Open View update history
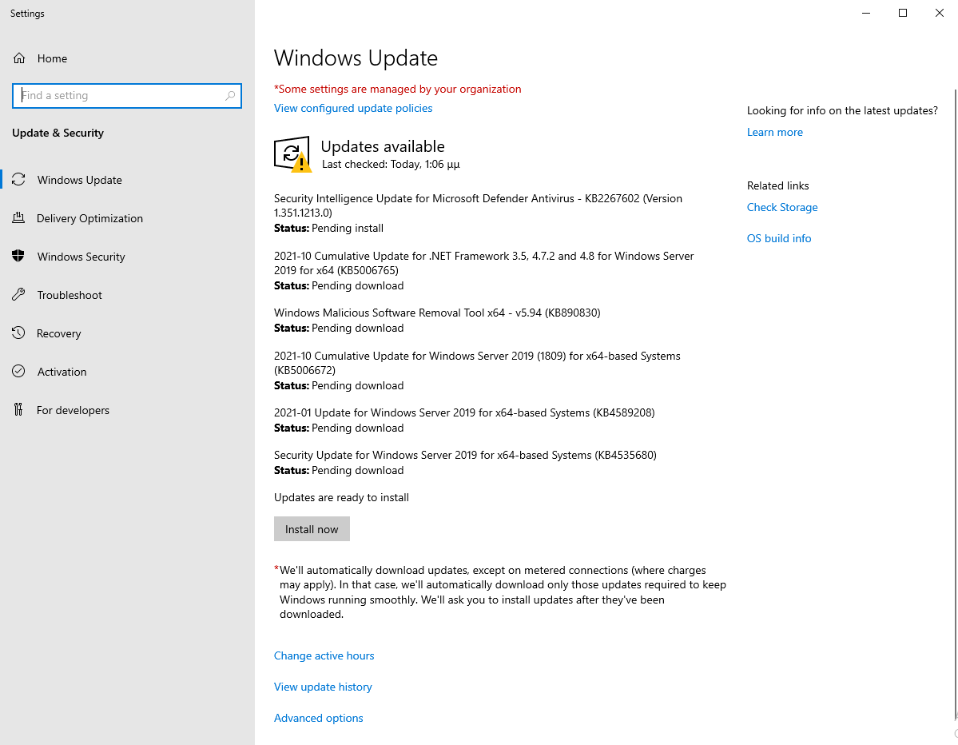 (x=323, y=687)
